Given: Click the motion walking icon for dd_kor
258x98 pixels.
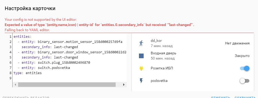Looking at the screenshot, I should point(141,43).
